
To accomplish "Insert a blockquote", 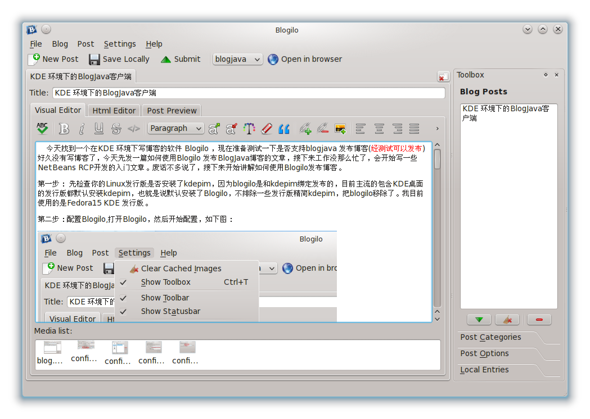I will tap(284, 129).
